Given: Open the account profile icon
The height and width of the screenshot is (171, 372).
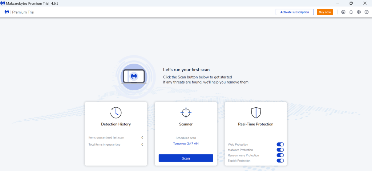Looking at the screenshot, I should click(343, 12).
